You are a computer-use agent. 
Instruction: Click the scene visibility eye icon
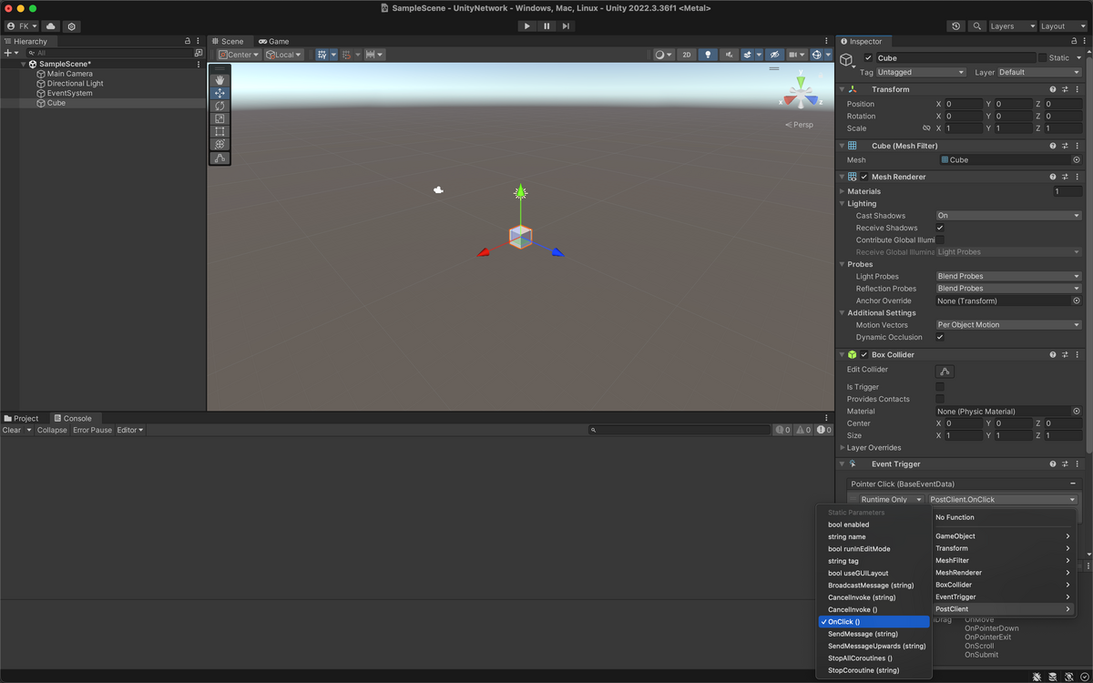pyautogui.click(x=774, y=55)
